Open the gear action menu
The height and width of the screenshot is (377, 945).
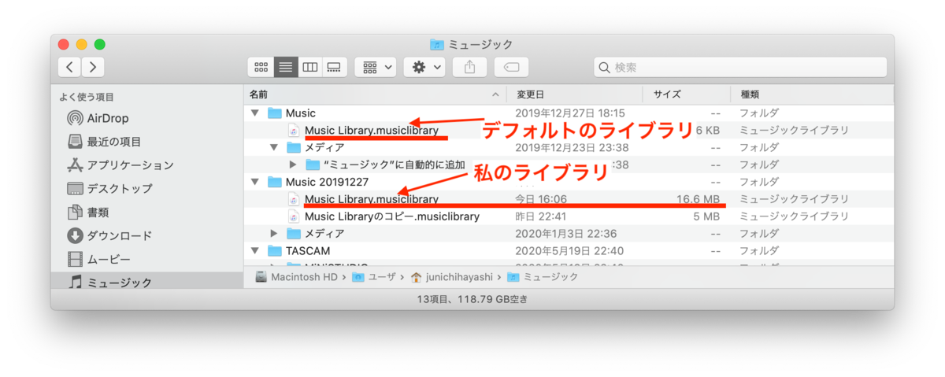tap(425, 67)
